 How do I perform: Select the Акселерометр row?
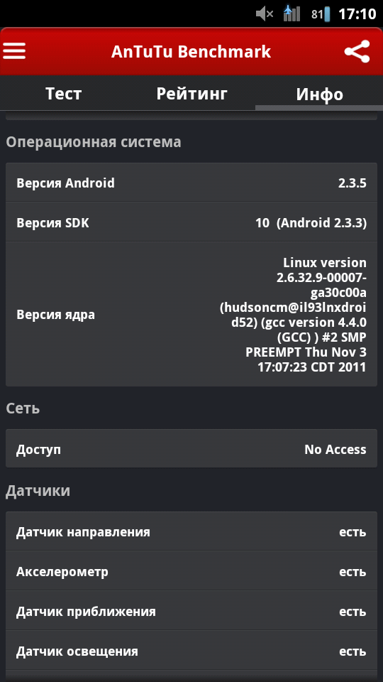click(191, 571)
